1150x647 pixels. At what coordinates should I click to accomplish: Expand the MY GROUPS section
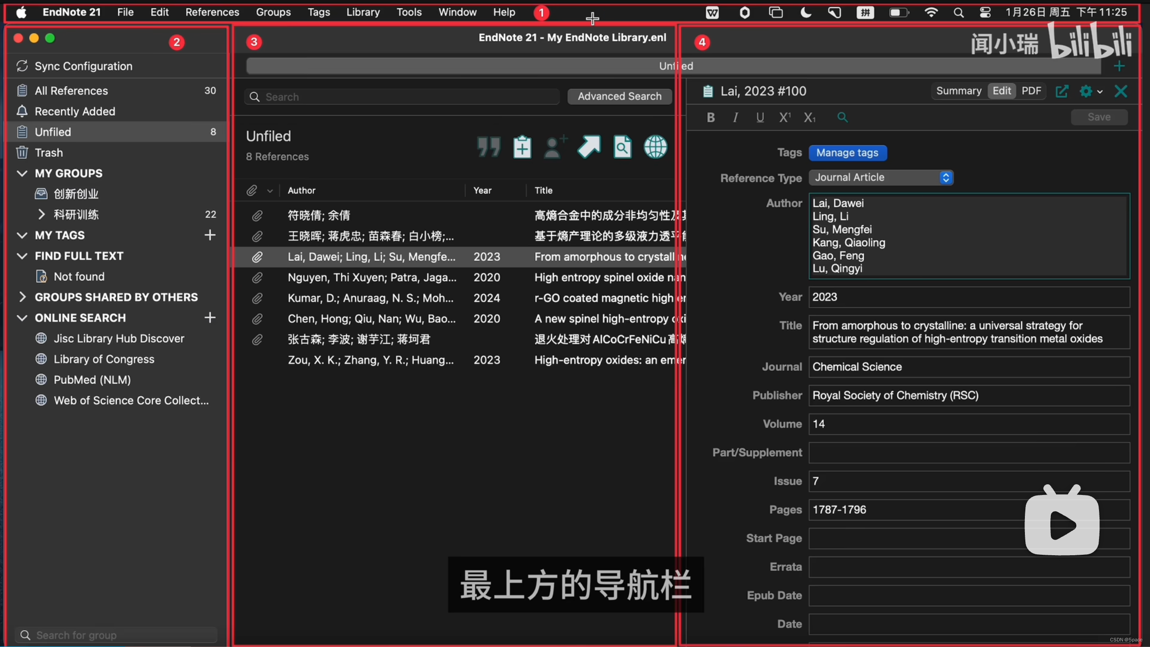[20, 174]
